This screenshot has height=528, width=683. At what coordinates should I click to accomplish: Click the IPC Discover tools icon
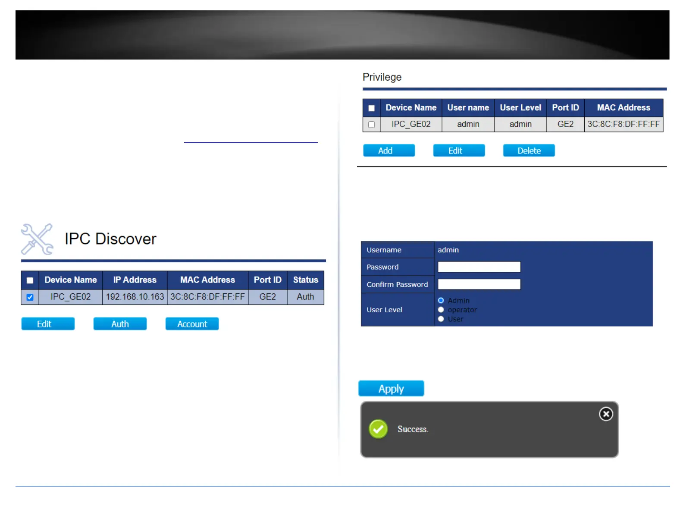point(37,239)
